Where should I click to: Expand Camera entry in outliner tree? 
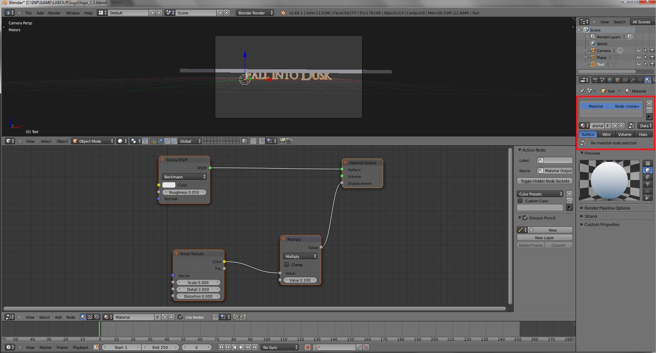coord(586,50)
